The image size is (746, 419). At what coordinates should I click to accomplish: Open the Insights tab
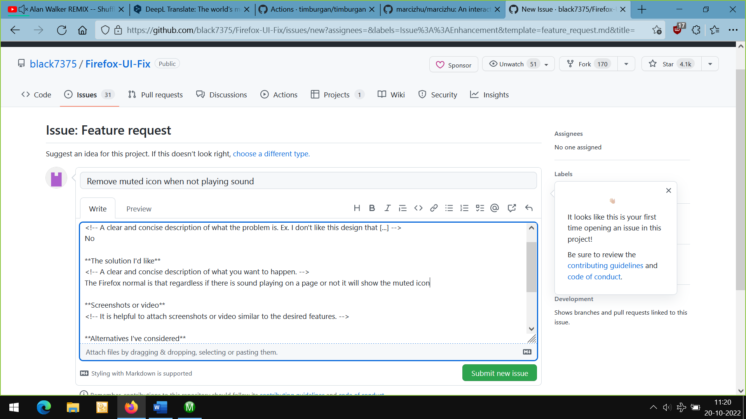[x=489, y=95]
